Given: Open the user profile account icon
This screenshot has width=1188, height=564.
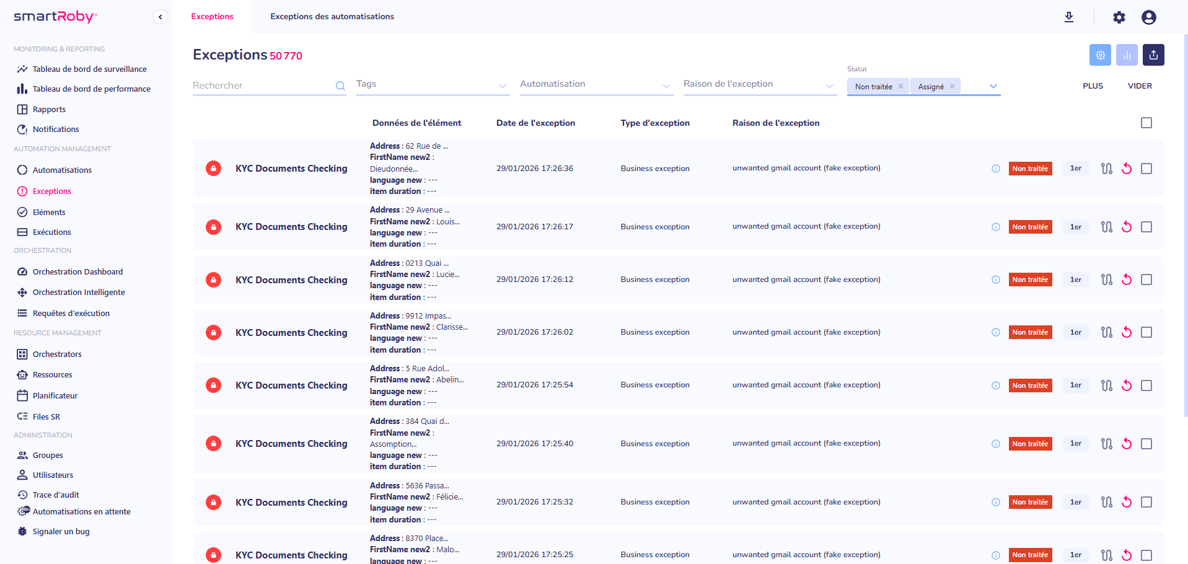Looking at the screenshot, I should click(1148, 17).
